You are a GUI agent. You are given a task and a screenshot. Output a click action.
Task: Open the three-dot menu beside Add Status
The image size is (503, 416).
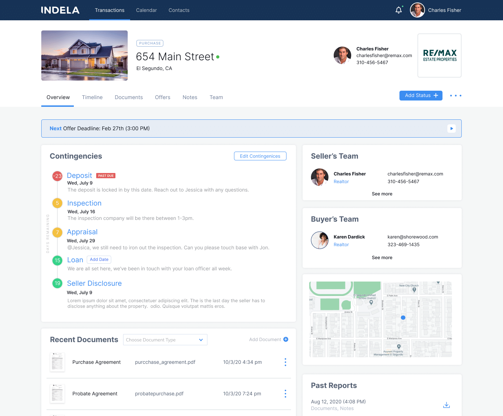coord(455,96)
